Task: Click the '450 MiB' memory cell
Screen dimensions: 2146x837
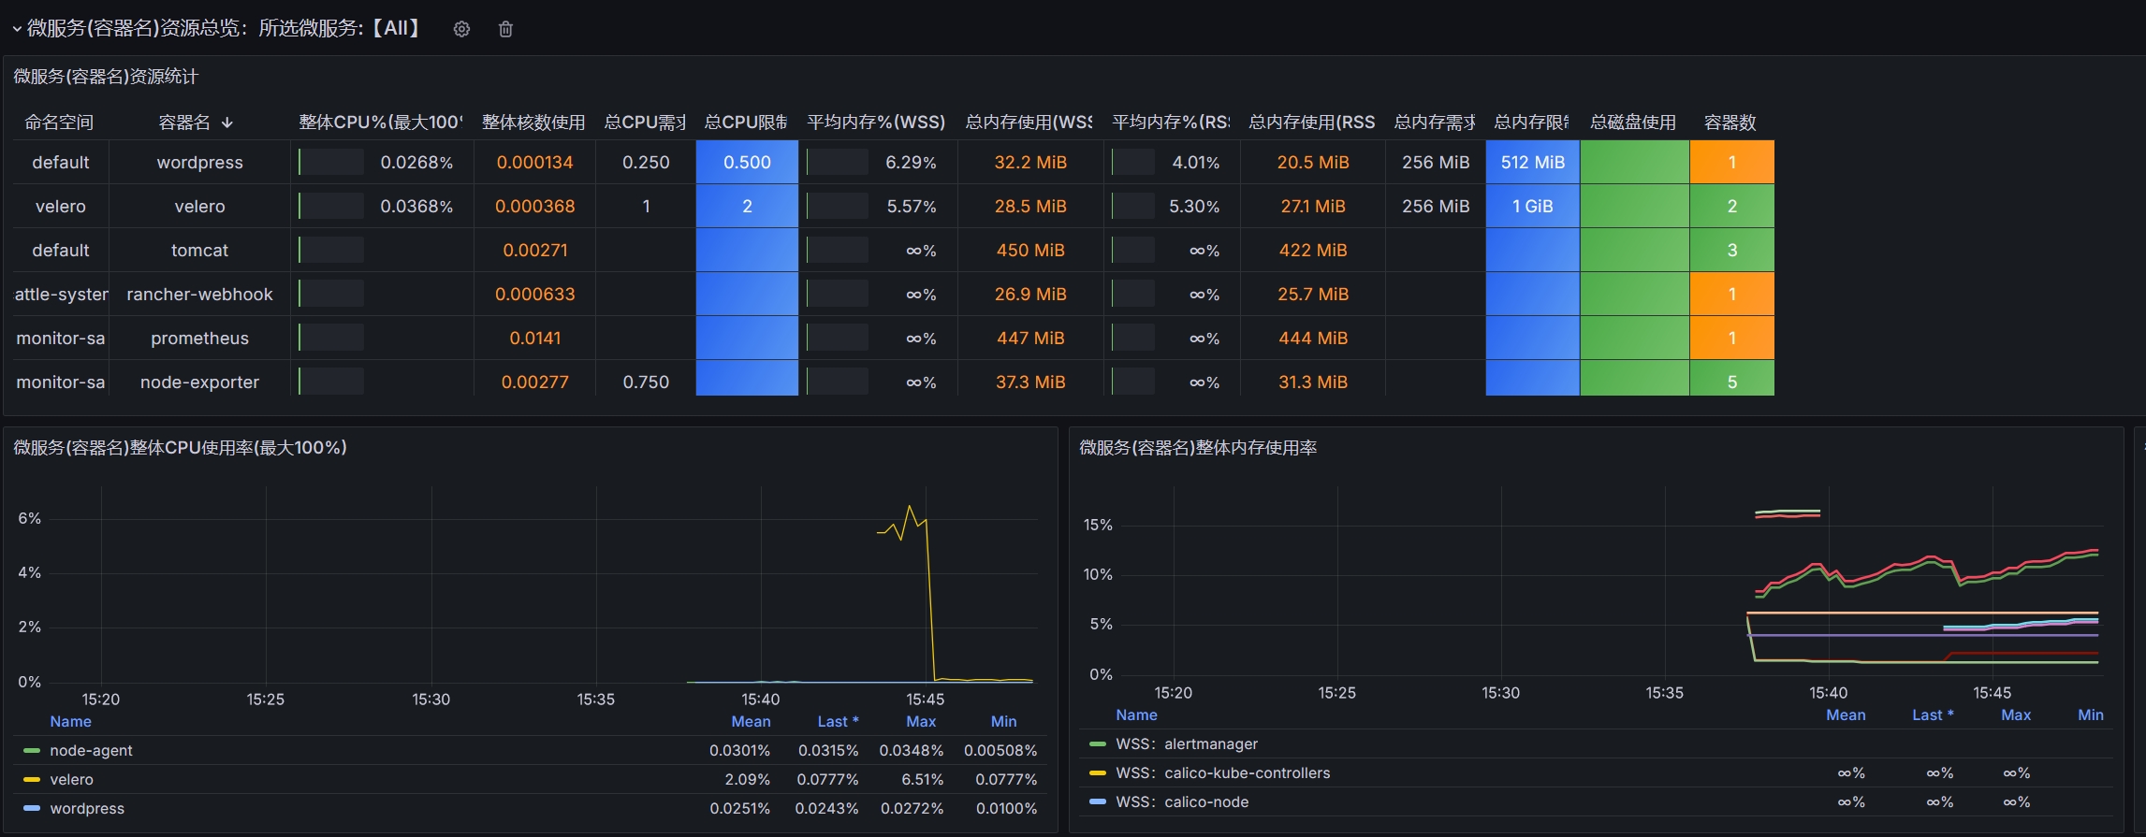Action: coord(1030,250)
